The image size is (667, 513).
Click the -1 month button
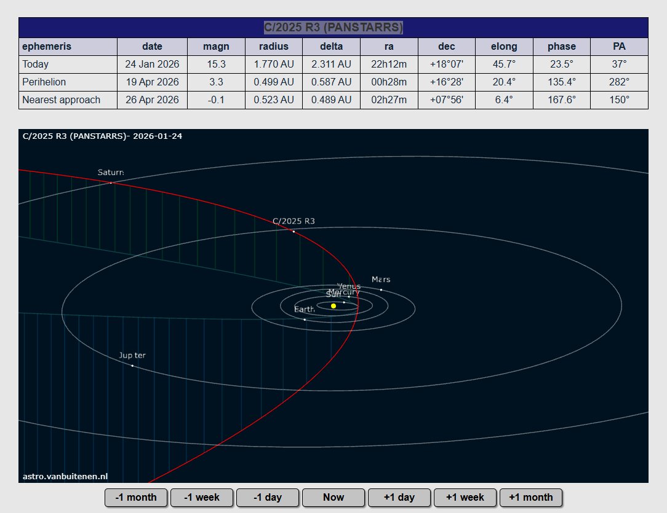136,497
